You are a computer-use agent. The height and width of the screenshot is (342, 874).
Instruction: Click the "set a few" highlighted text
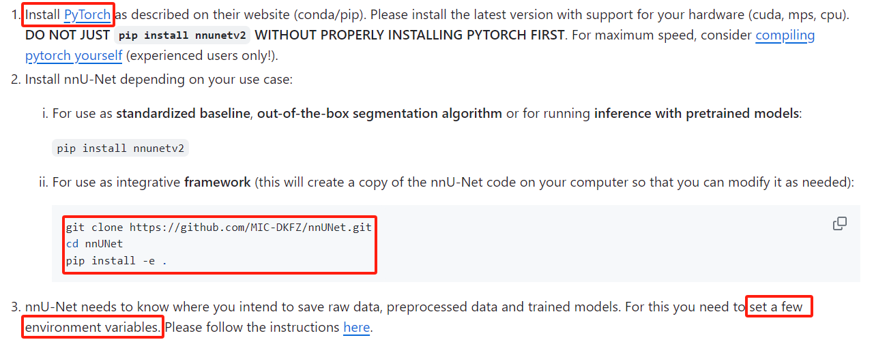point(776,307)
